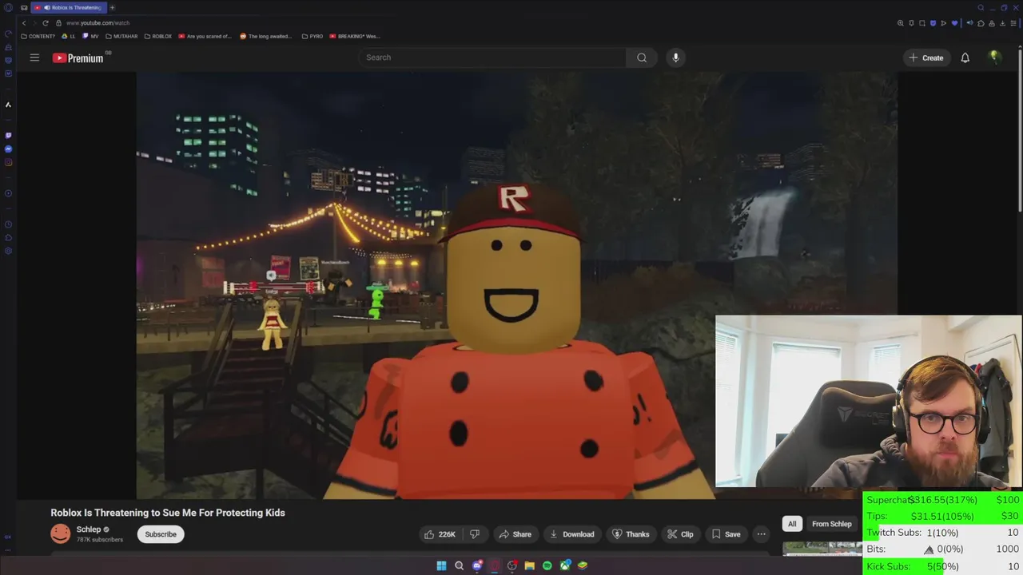Image resolution: width=1023 pixels, height=575 pixels.
Task: Go to YouTube Premium home logo
Action: 78,57
